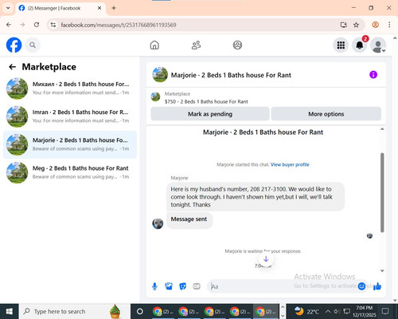Open the Groups icon in top navigation
Image resolution: width=398 pixels, height=319 pixels.
coord(237,45)
